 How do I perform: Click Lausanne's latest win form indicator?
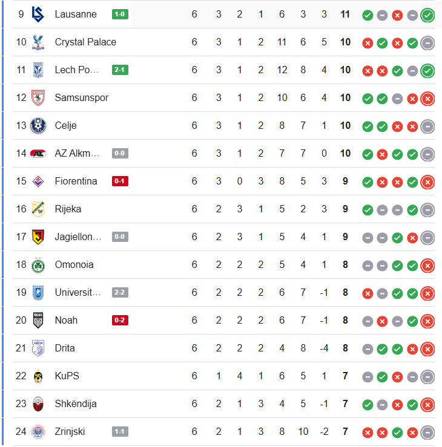[x=427, y=15]
